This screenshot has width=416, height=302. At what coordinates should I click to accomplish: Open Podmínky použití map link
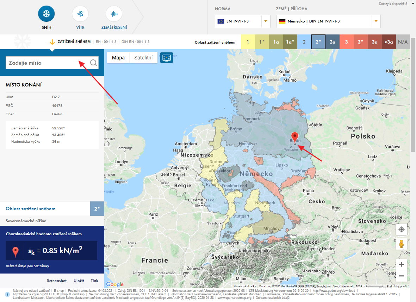click(x=397, y=286)
